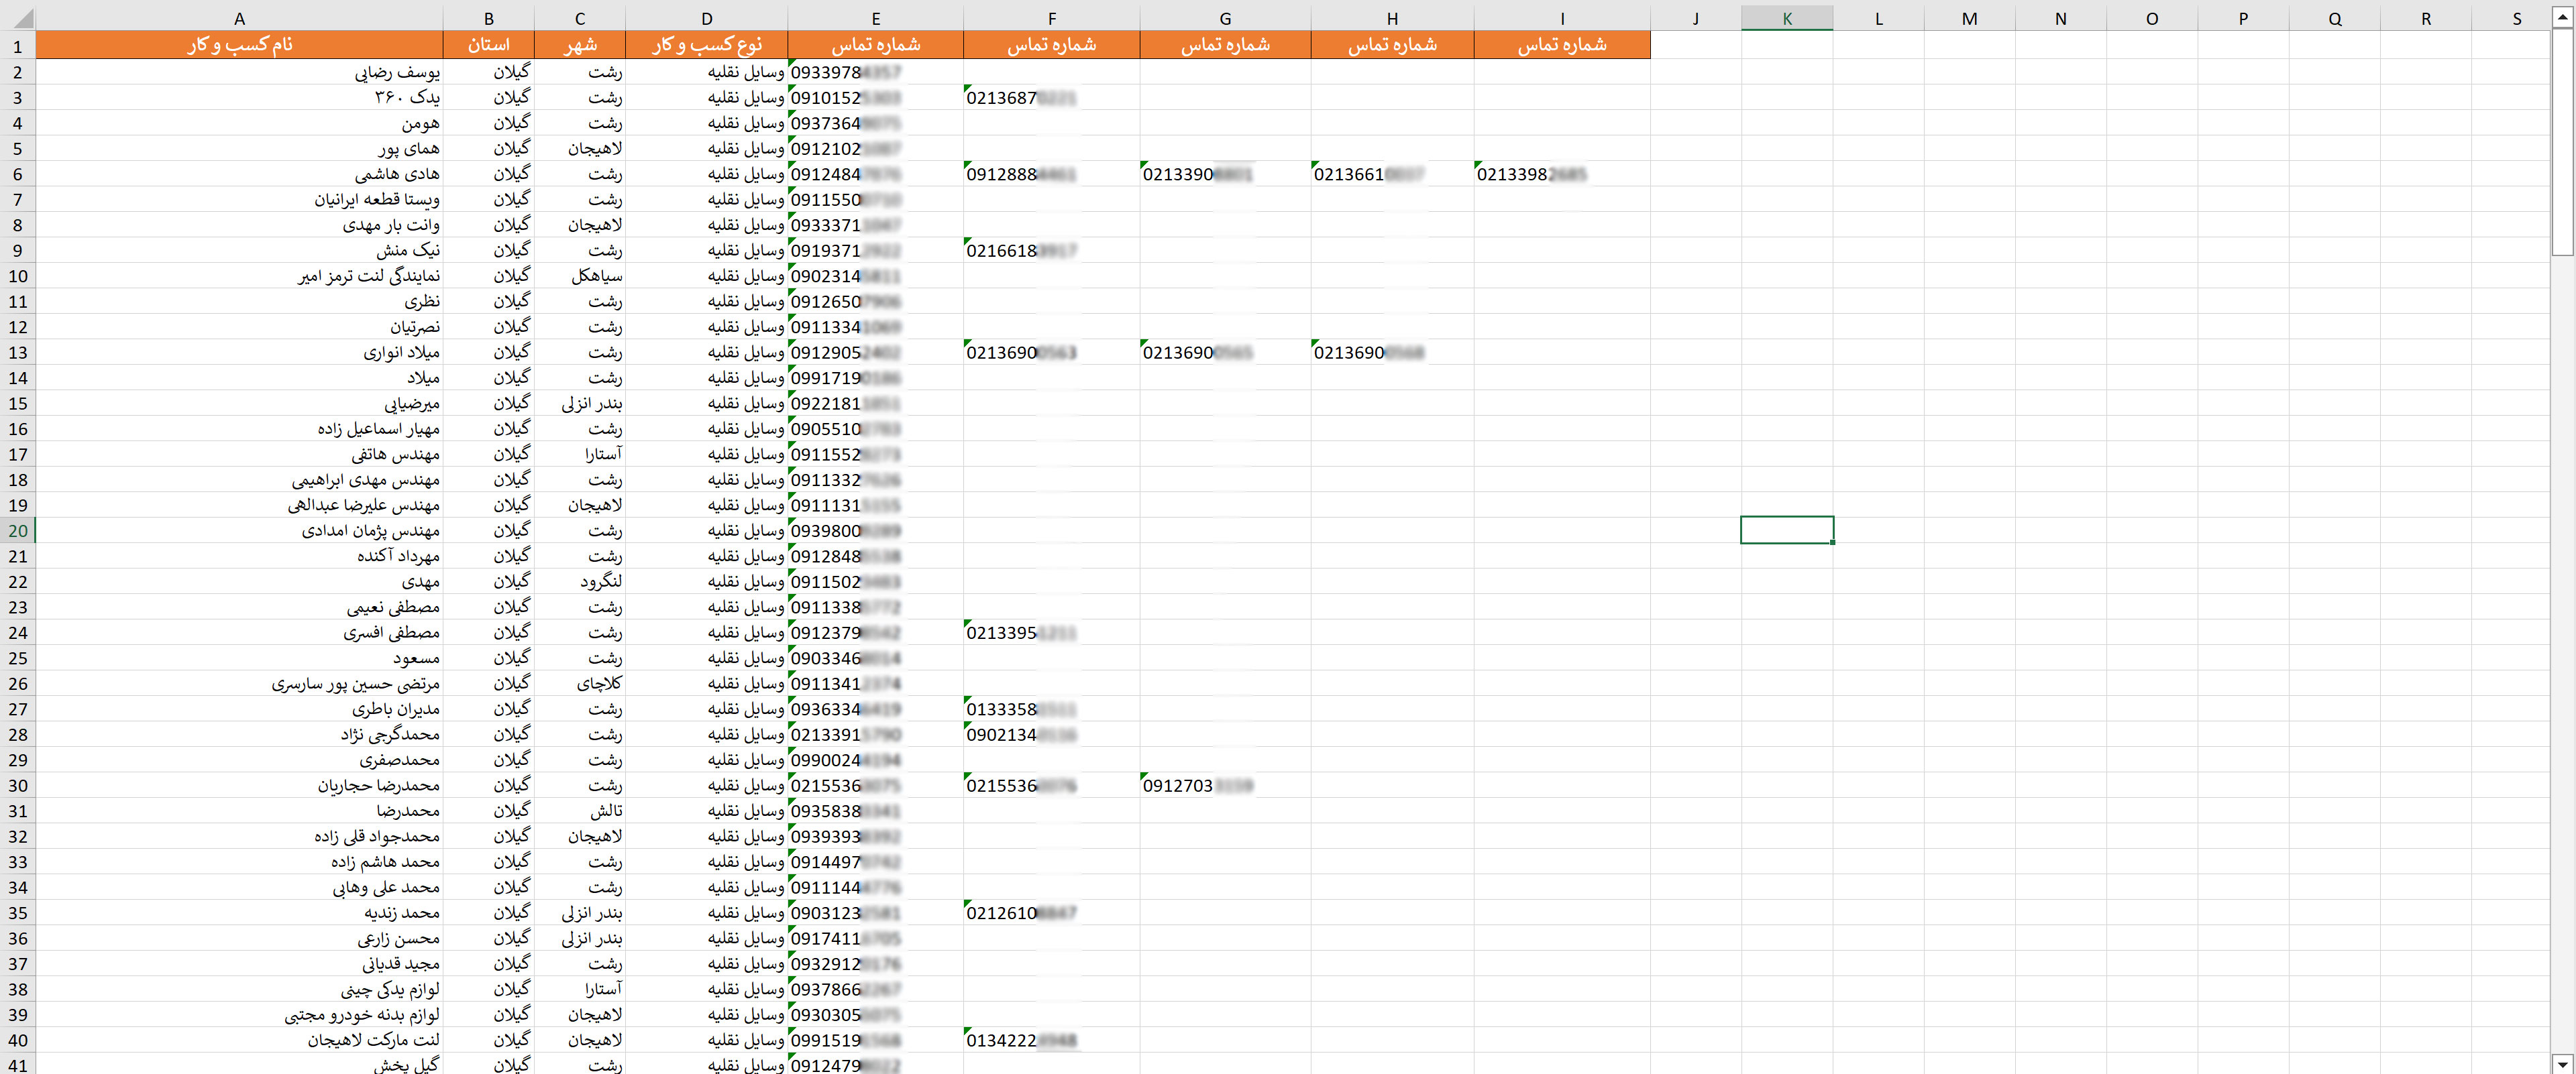Image resolution: width=2576 pixels, height=1074 pixels.
Task: Select phone cell starting 0213398 in row 6
Action: tap(1562, 174)
